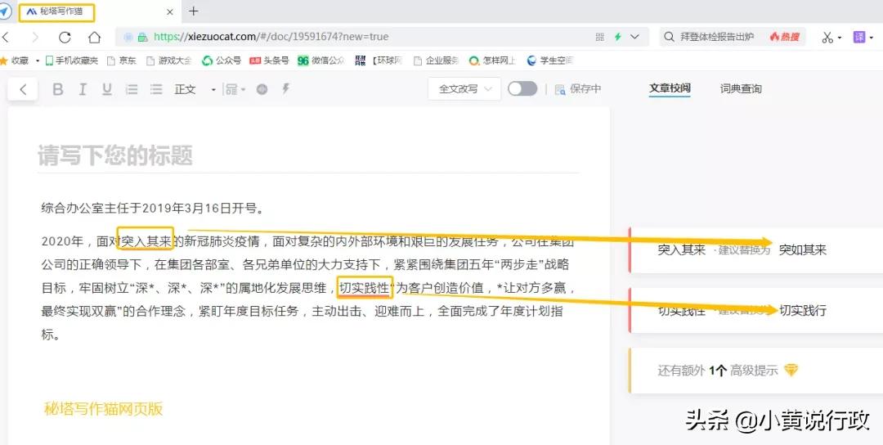
Task: Toggle bold formatting
Action: (x=57, y=89)
